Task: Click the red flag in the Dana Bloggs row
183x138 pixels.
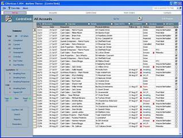Action: tap(141, 124)
